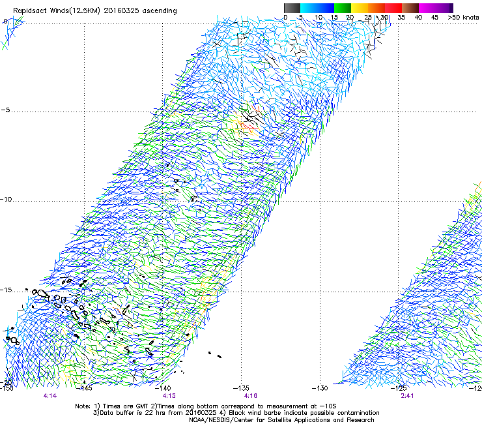Image resolution: width=482 pixels, height=424 pixels.
Task: Click the '40' label under the color legend
Action: [x=418, y=17]
